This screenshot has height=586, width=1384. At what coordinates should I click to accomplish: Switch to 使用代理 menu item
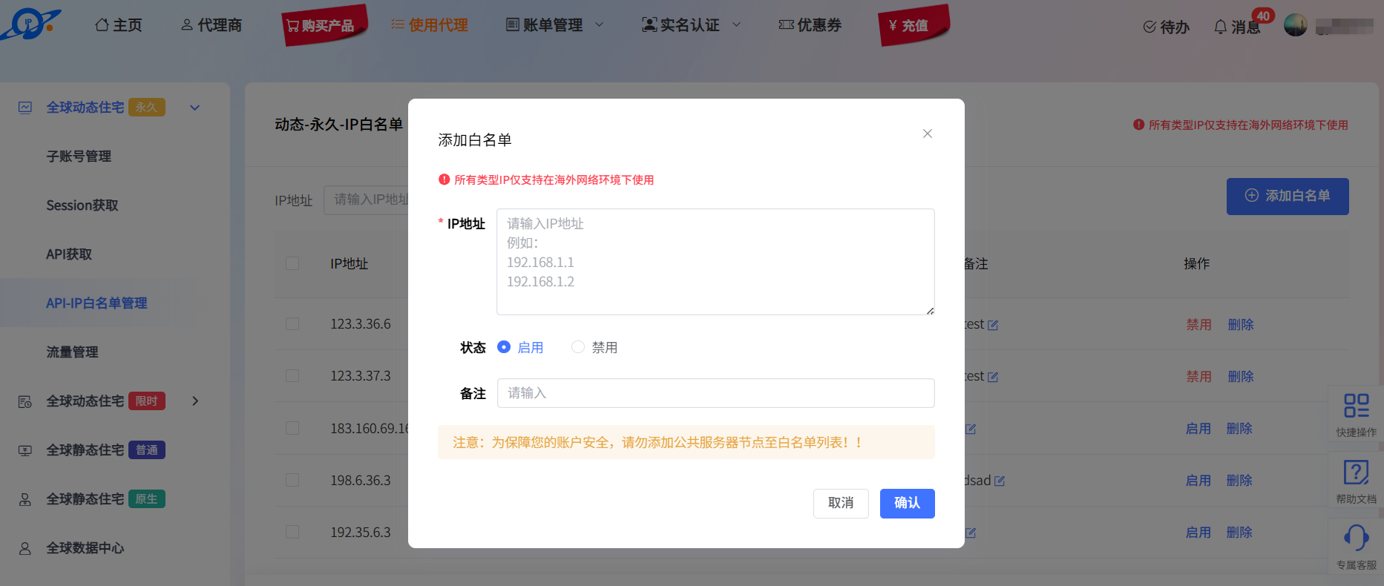click(x=430, y=24)
